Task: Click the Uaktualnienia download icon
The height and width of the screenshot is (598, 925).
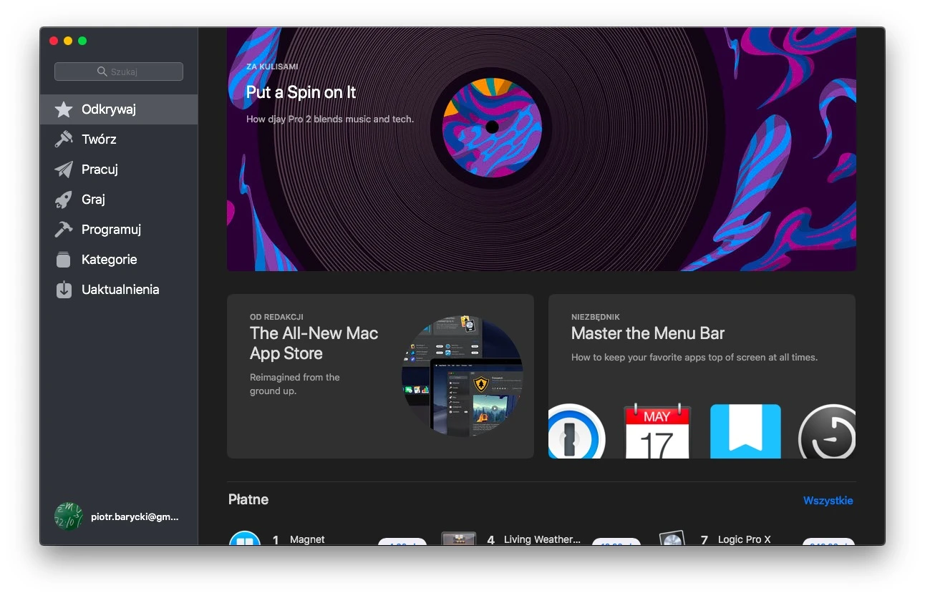Action: (x=64, y=290)
